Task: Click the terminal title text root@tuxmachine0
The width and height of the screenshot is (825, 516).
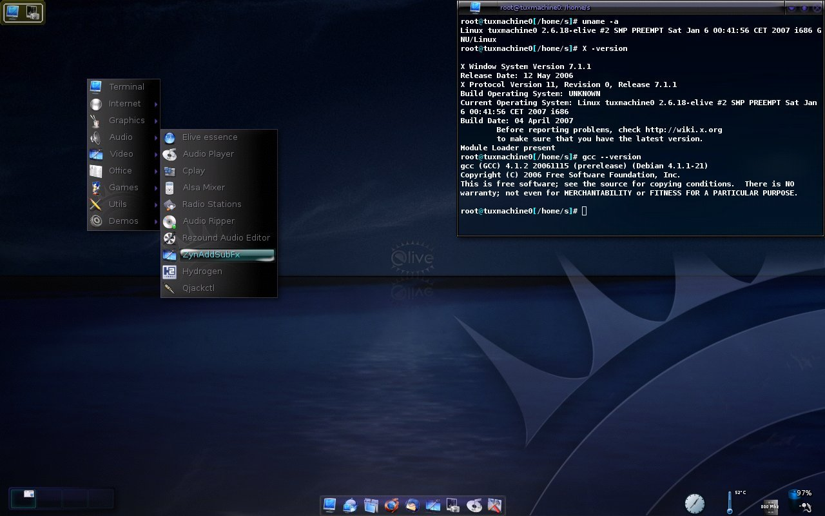Action: click(x=545, y=8)
